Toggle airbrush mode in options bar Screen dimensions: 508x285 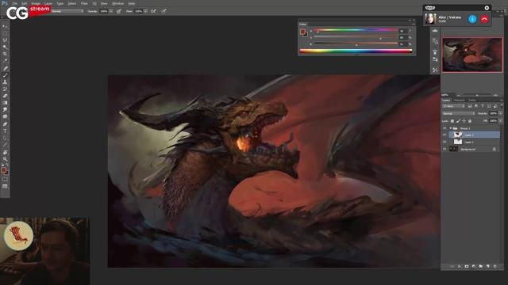(x=153, y=11)
